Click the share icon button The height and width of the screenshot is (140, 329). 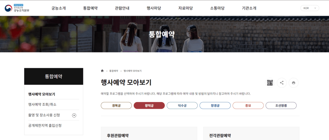[x=281, y=83]
